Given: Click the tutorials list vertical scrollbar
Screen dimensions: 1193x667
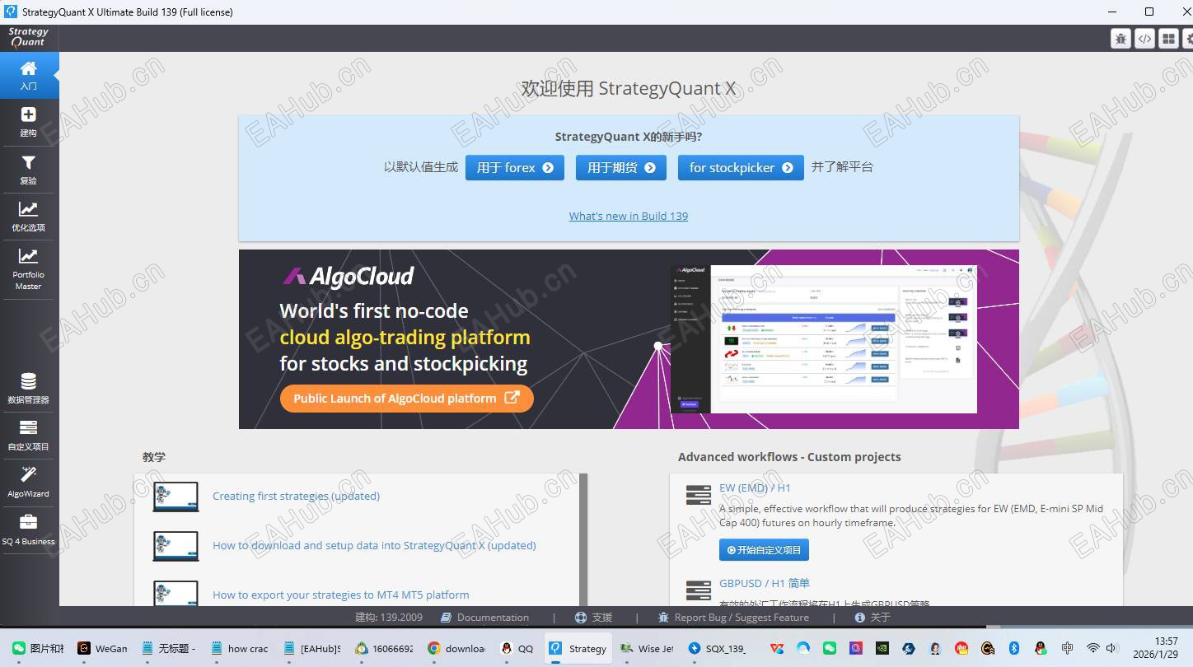Looking at the screenshot, I should click(x=583, y=539).
